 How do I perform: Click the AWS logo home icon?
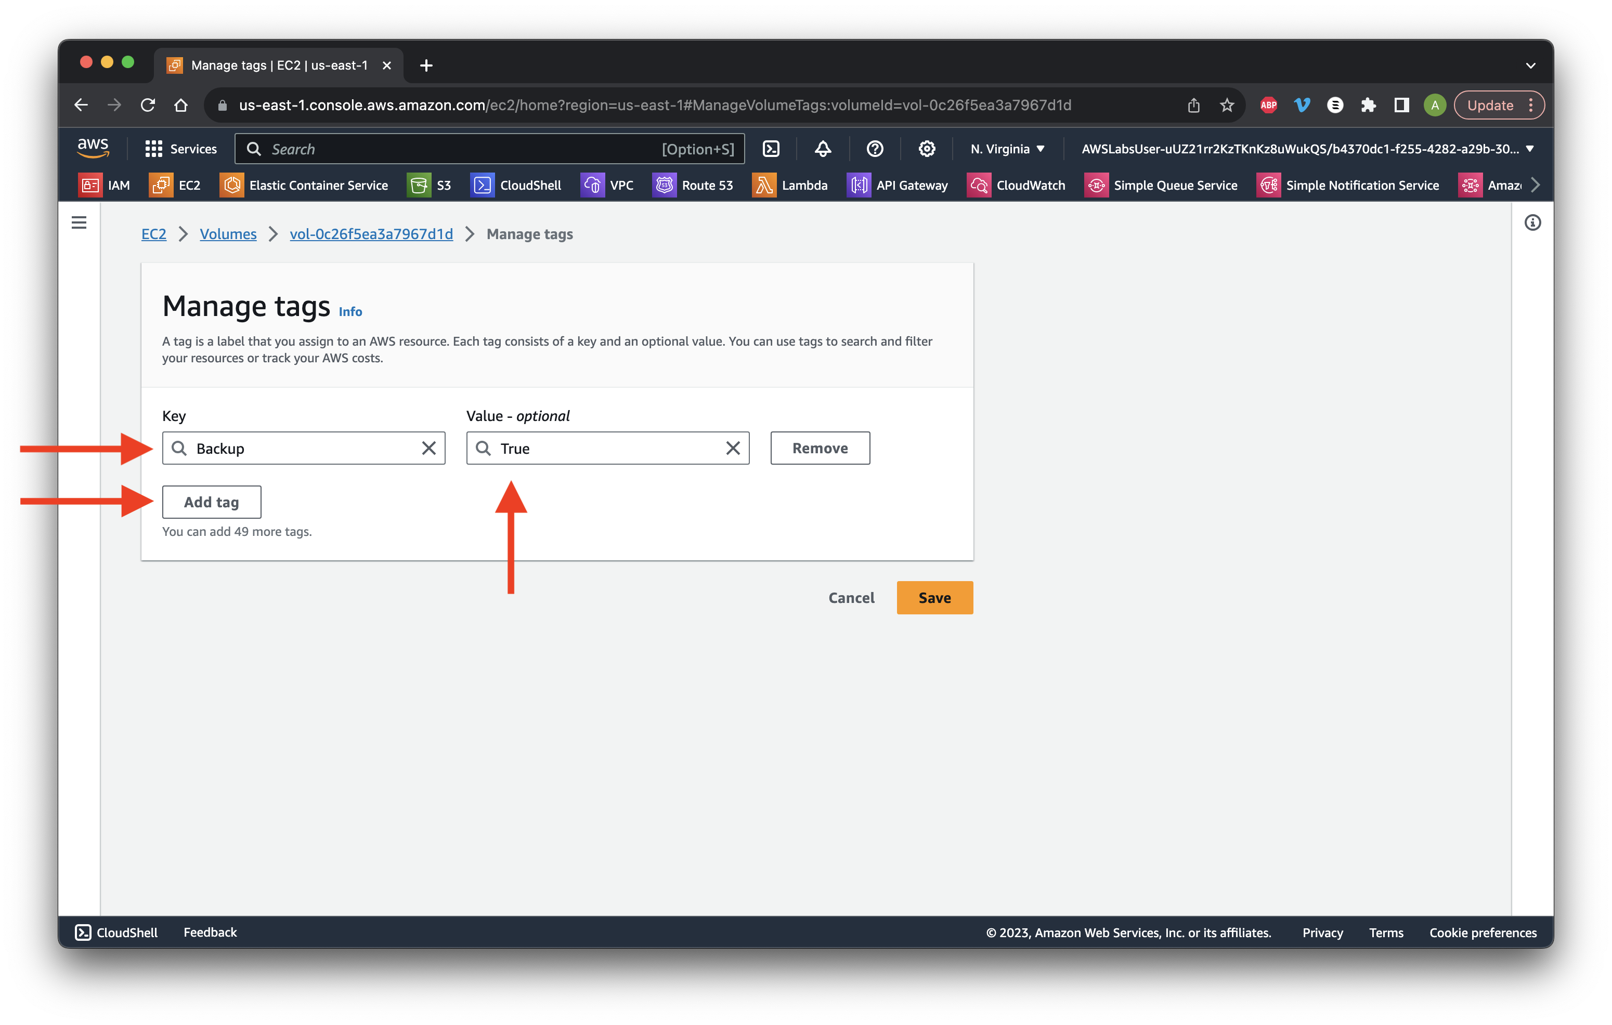pyautogui.click(x=93, y=148)
